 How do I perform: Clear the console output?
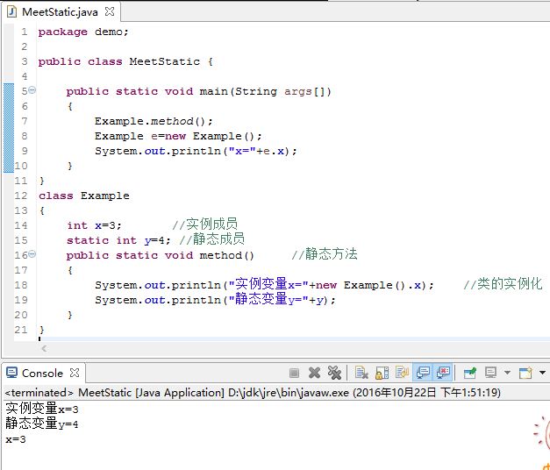[x=361, y=373]
